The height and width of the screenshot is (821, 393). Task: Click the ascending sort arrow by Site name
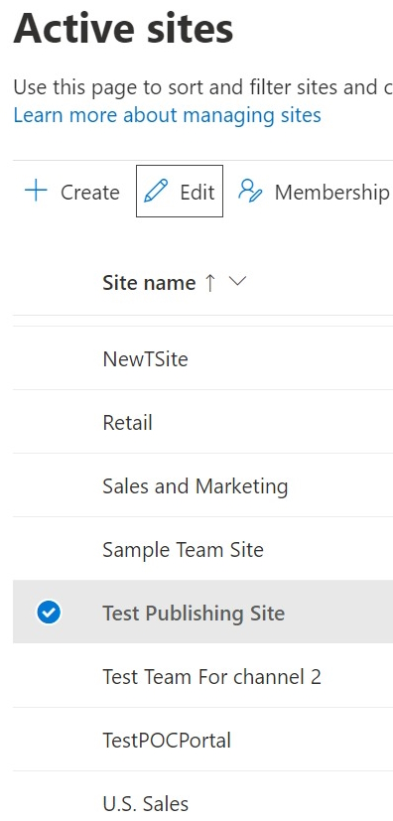tap(209, 283)
